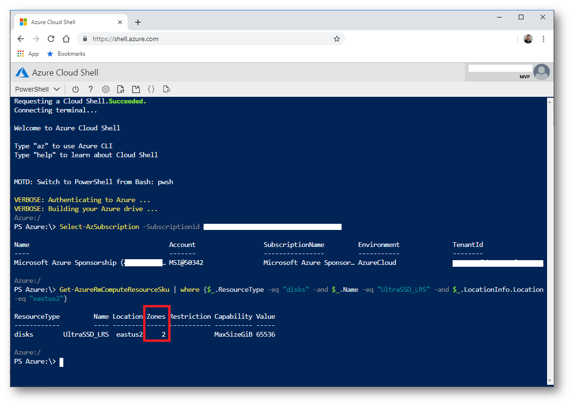The width and height of the screenshot is (574, 407).
Task: Maximize the Chrome window
Action: [521, 17]
